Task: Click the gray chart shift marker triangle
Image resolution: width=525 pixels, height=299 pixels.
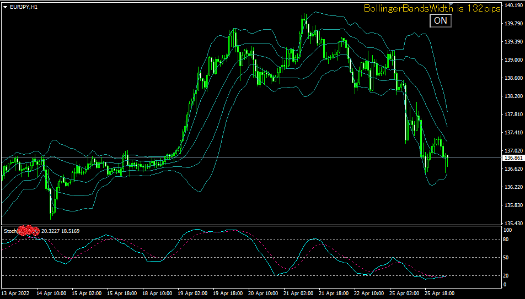Action: [451, 4]
